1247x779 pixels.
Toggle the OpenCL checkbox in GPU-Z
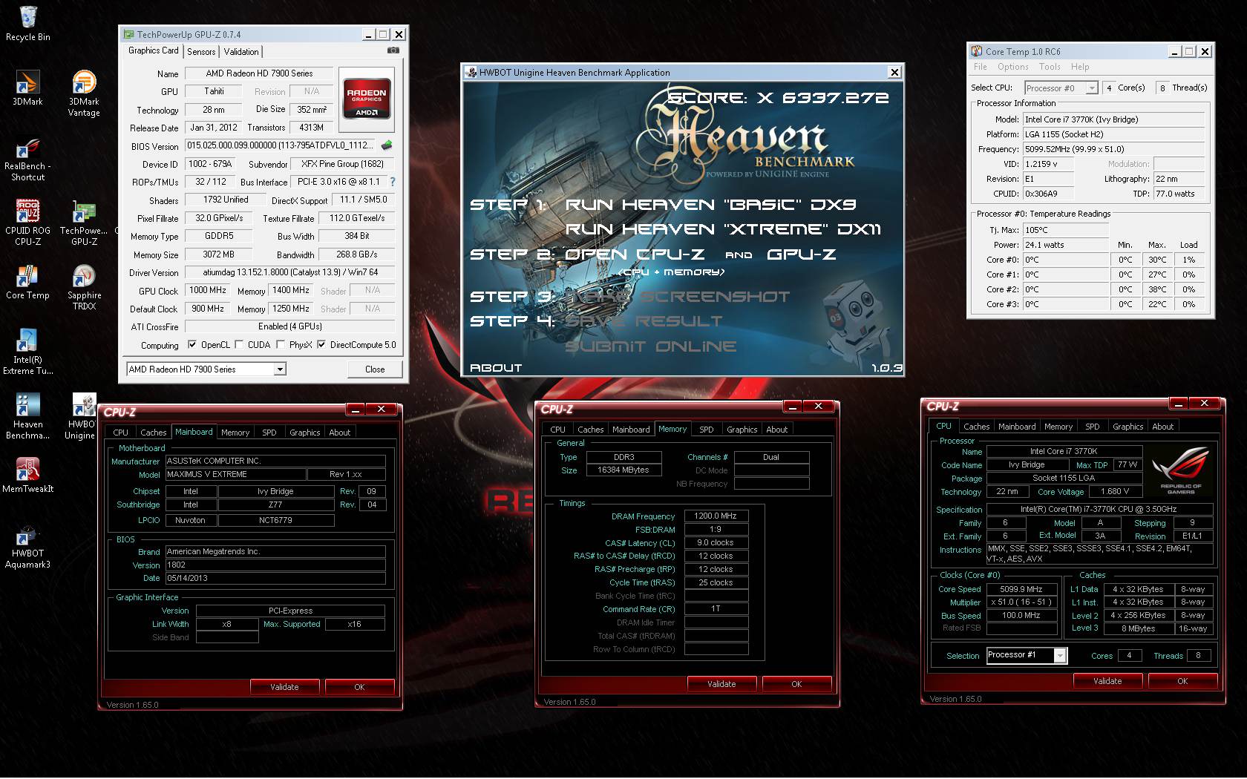click(192, 344)
